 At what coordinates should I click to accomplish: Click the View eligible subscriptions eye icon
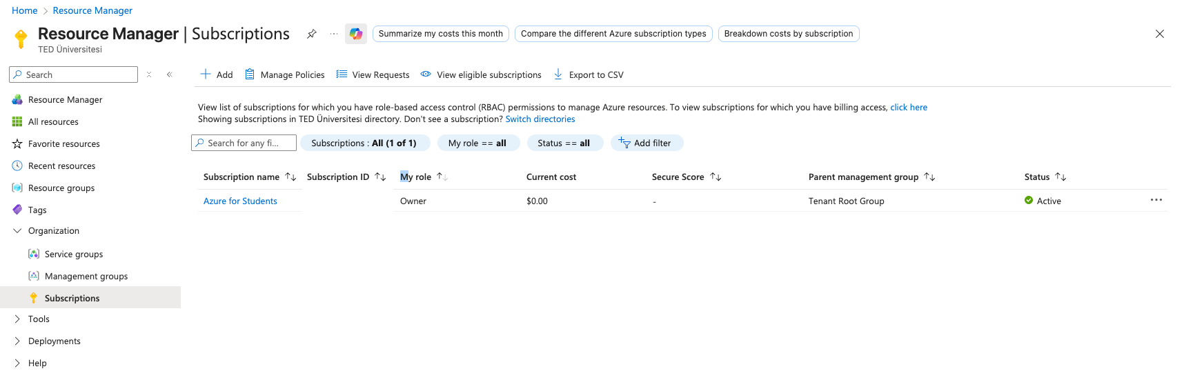pos(426,74)
